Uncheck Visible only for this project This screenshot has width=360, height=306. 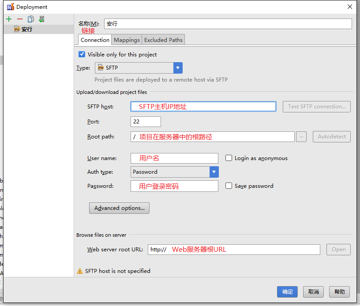(82, 54)
